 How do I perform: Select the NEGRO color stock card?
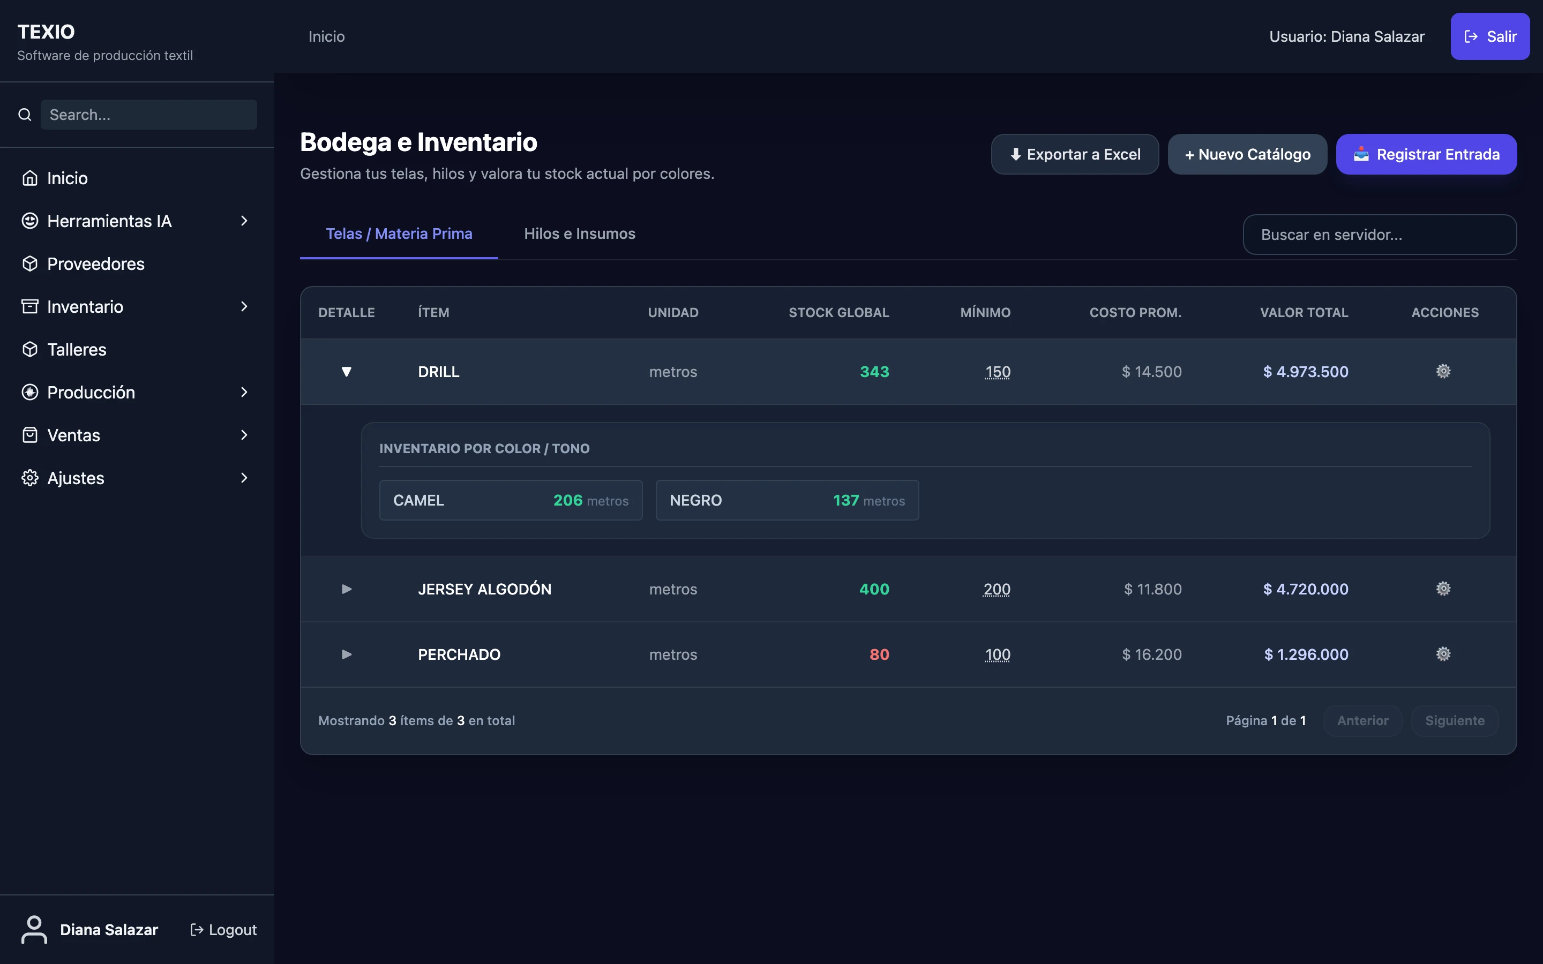click(x=788, y=501)
